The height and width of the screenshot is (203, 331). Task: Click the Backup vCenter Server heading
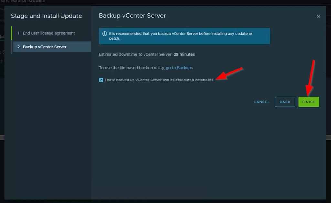tap(132, 16)
